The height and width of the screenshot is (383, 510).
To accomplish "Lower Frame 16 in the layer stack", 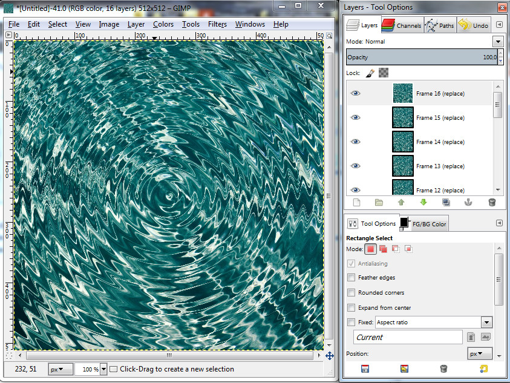I will coord(423,203).
